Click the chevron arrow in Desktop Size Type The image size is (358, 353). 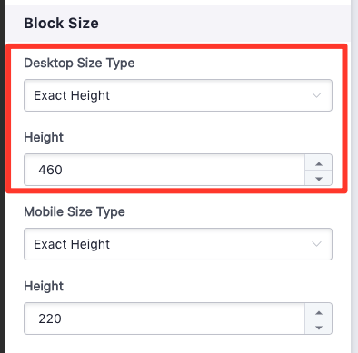[316, 95]
